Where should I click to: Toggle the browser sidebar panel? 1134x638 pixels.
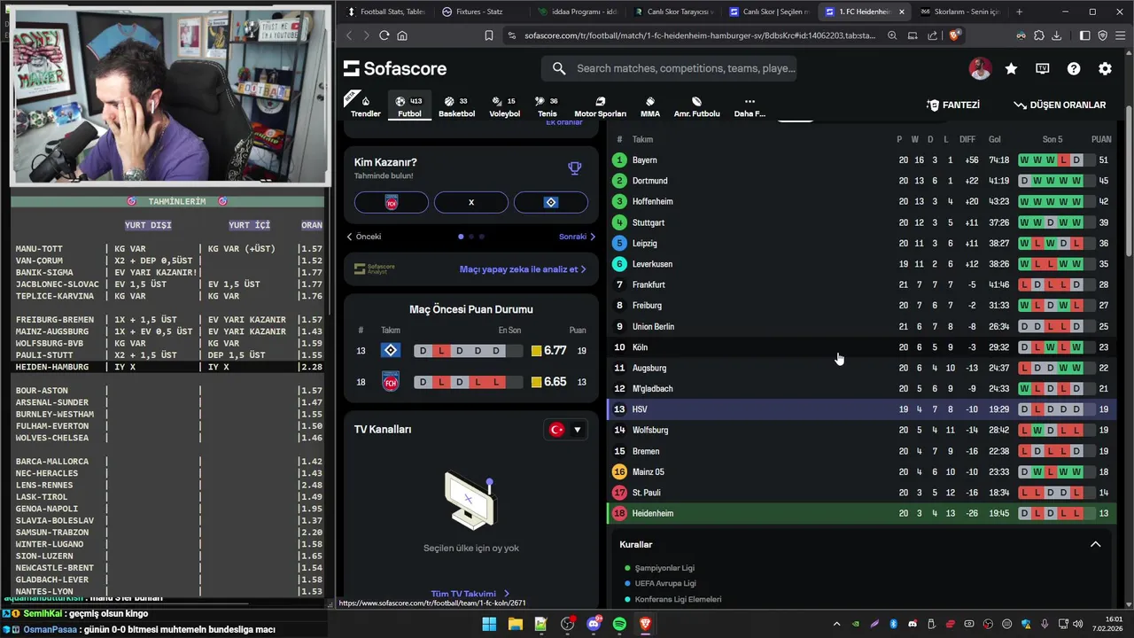1084,35
